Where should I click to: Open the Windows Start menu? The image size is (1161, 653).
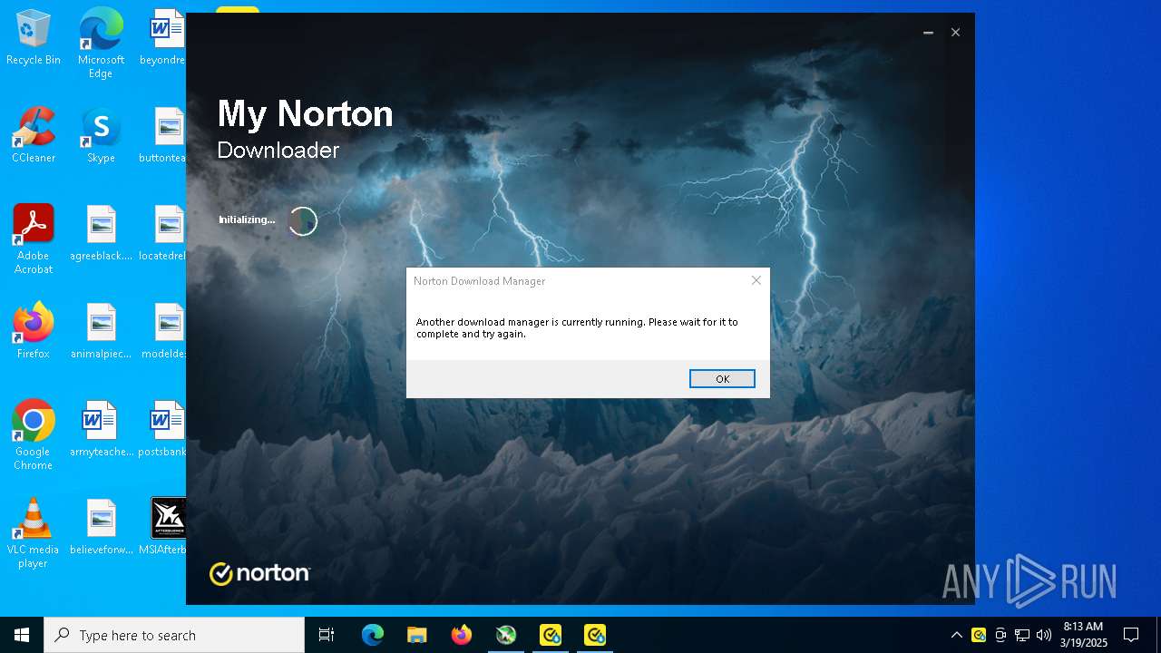click(x=22, y=635)
